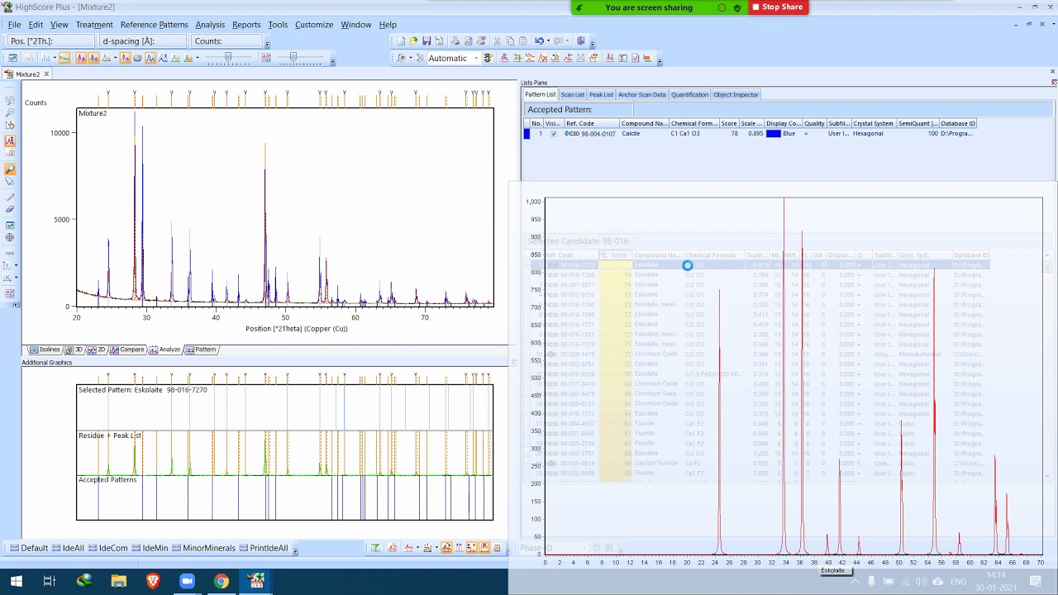
Task: Toggle the highlighted peak display icon in left toolbar
Action: point(10,140)
